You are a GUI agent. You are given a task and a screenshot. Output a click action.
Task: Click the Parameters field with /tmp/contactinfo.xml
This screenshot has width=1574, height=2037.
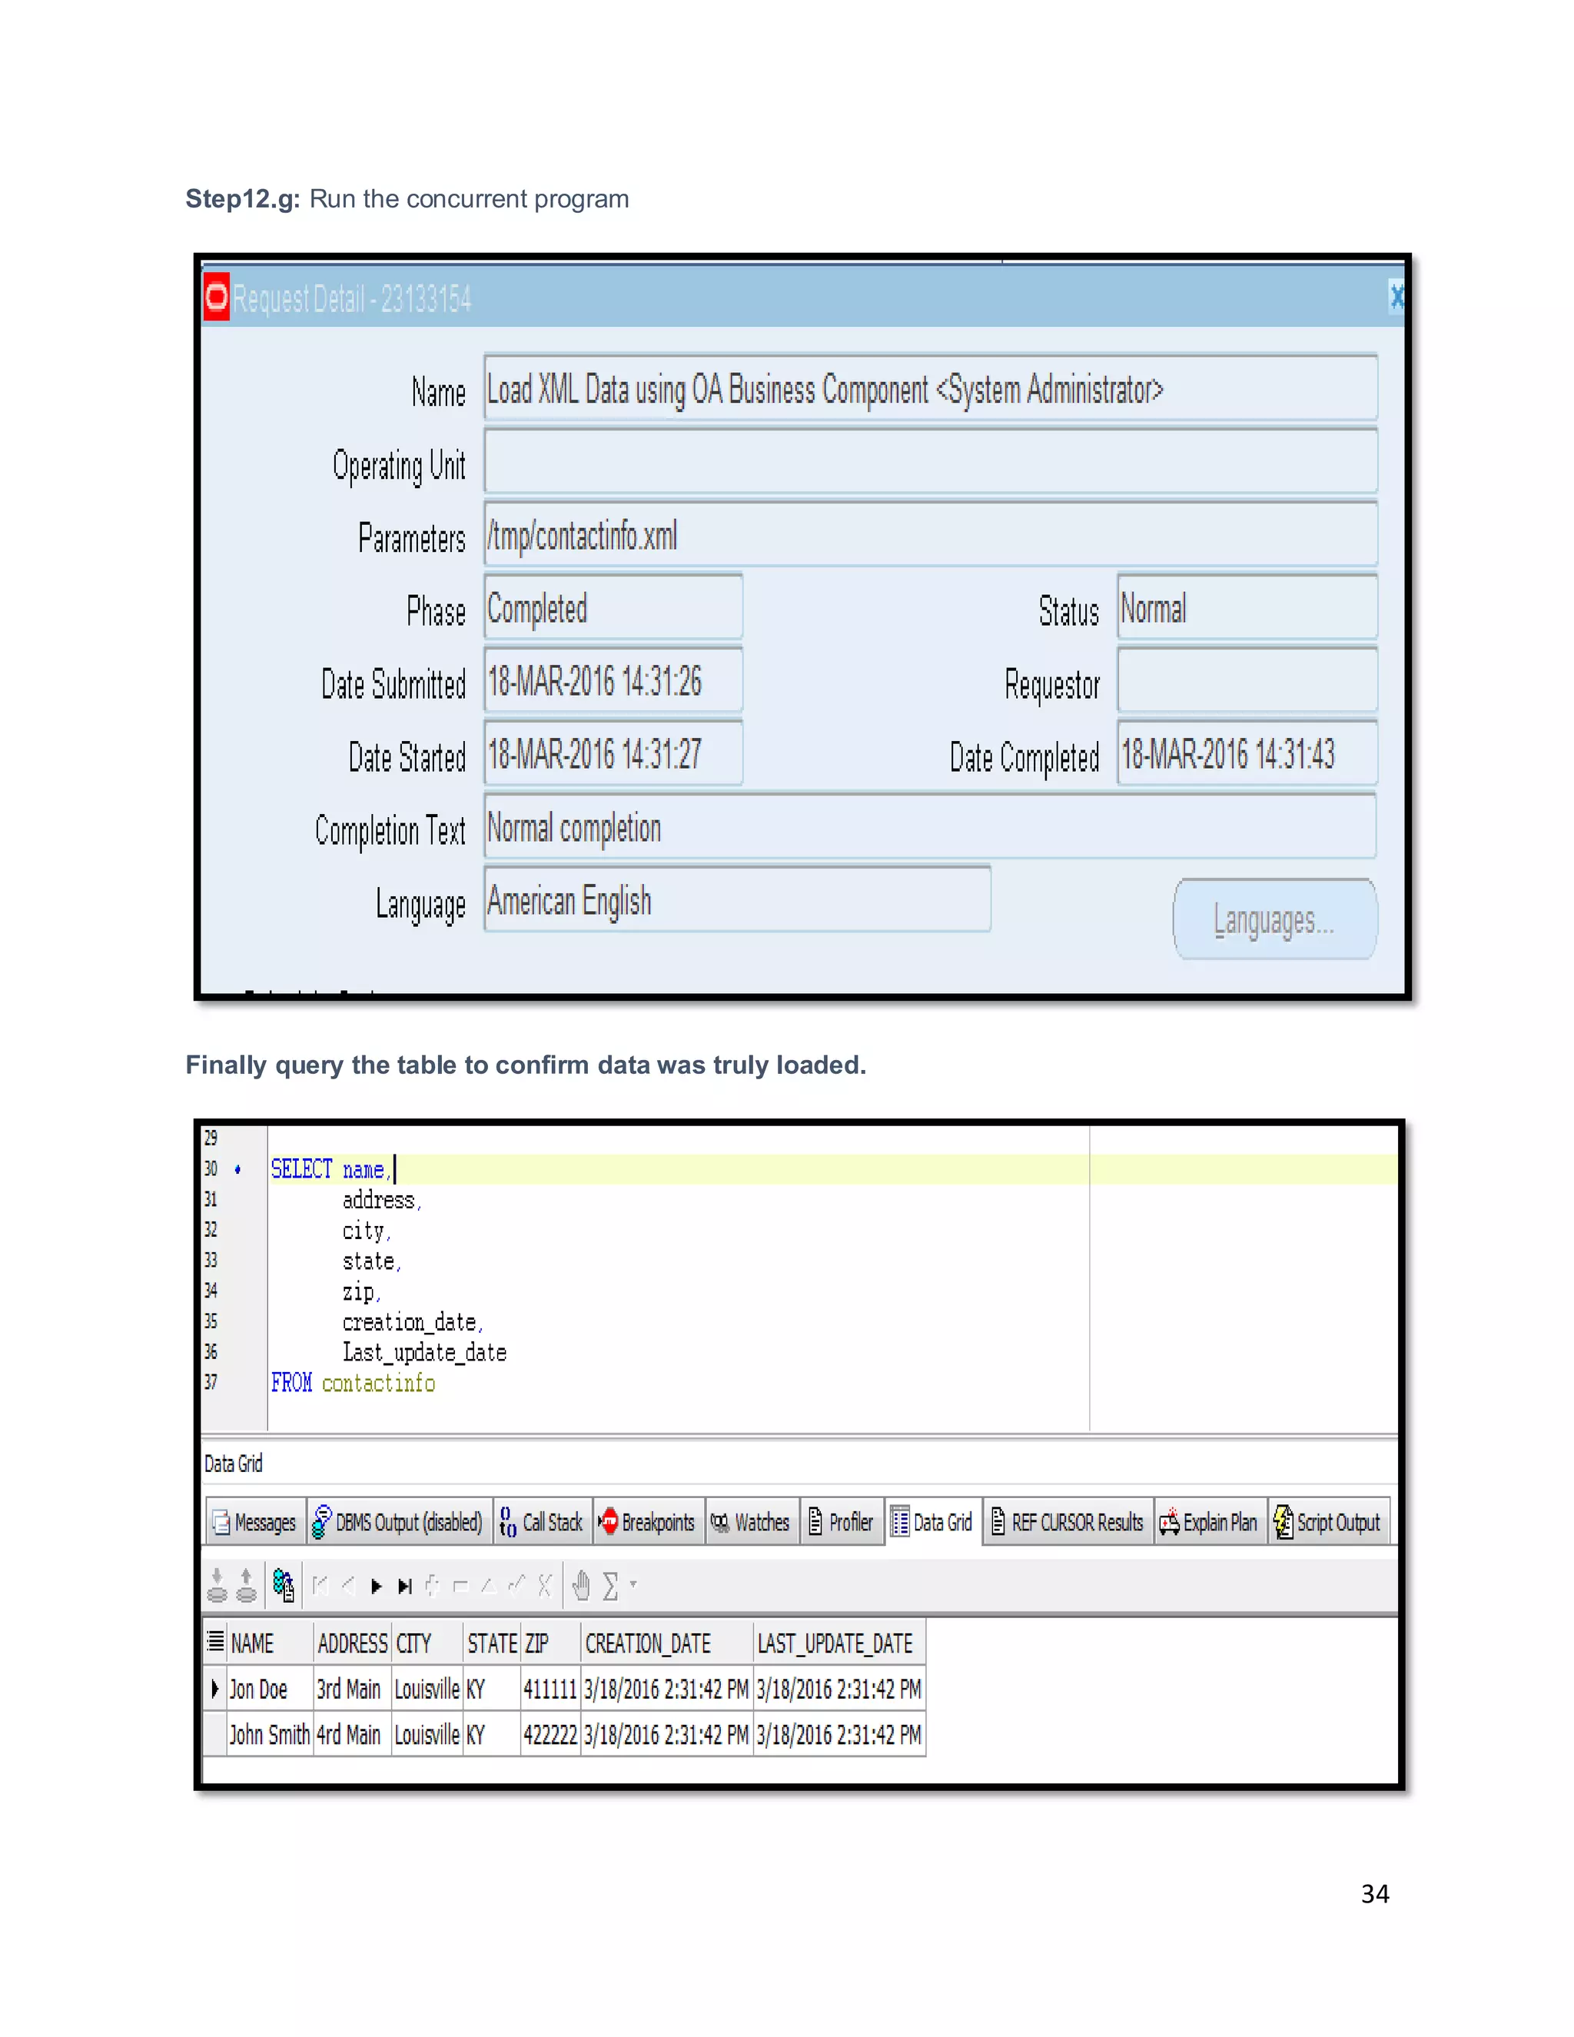931,534
